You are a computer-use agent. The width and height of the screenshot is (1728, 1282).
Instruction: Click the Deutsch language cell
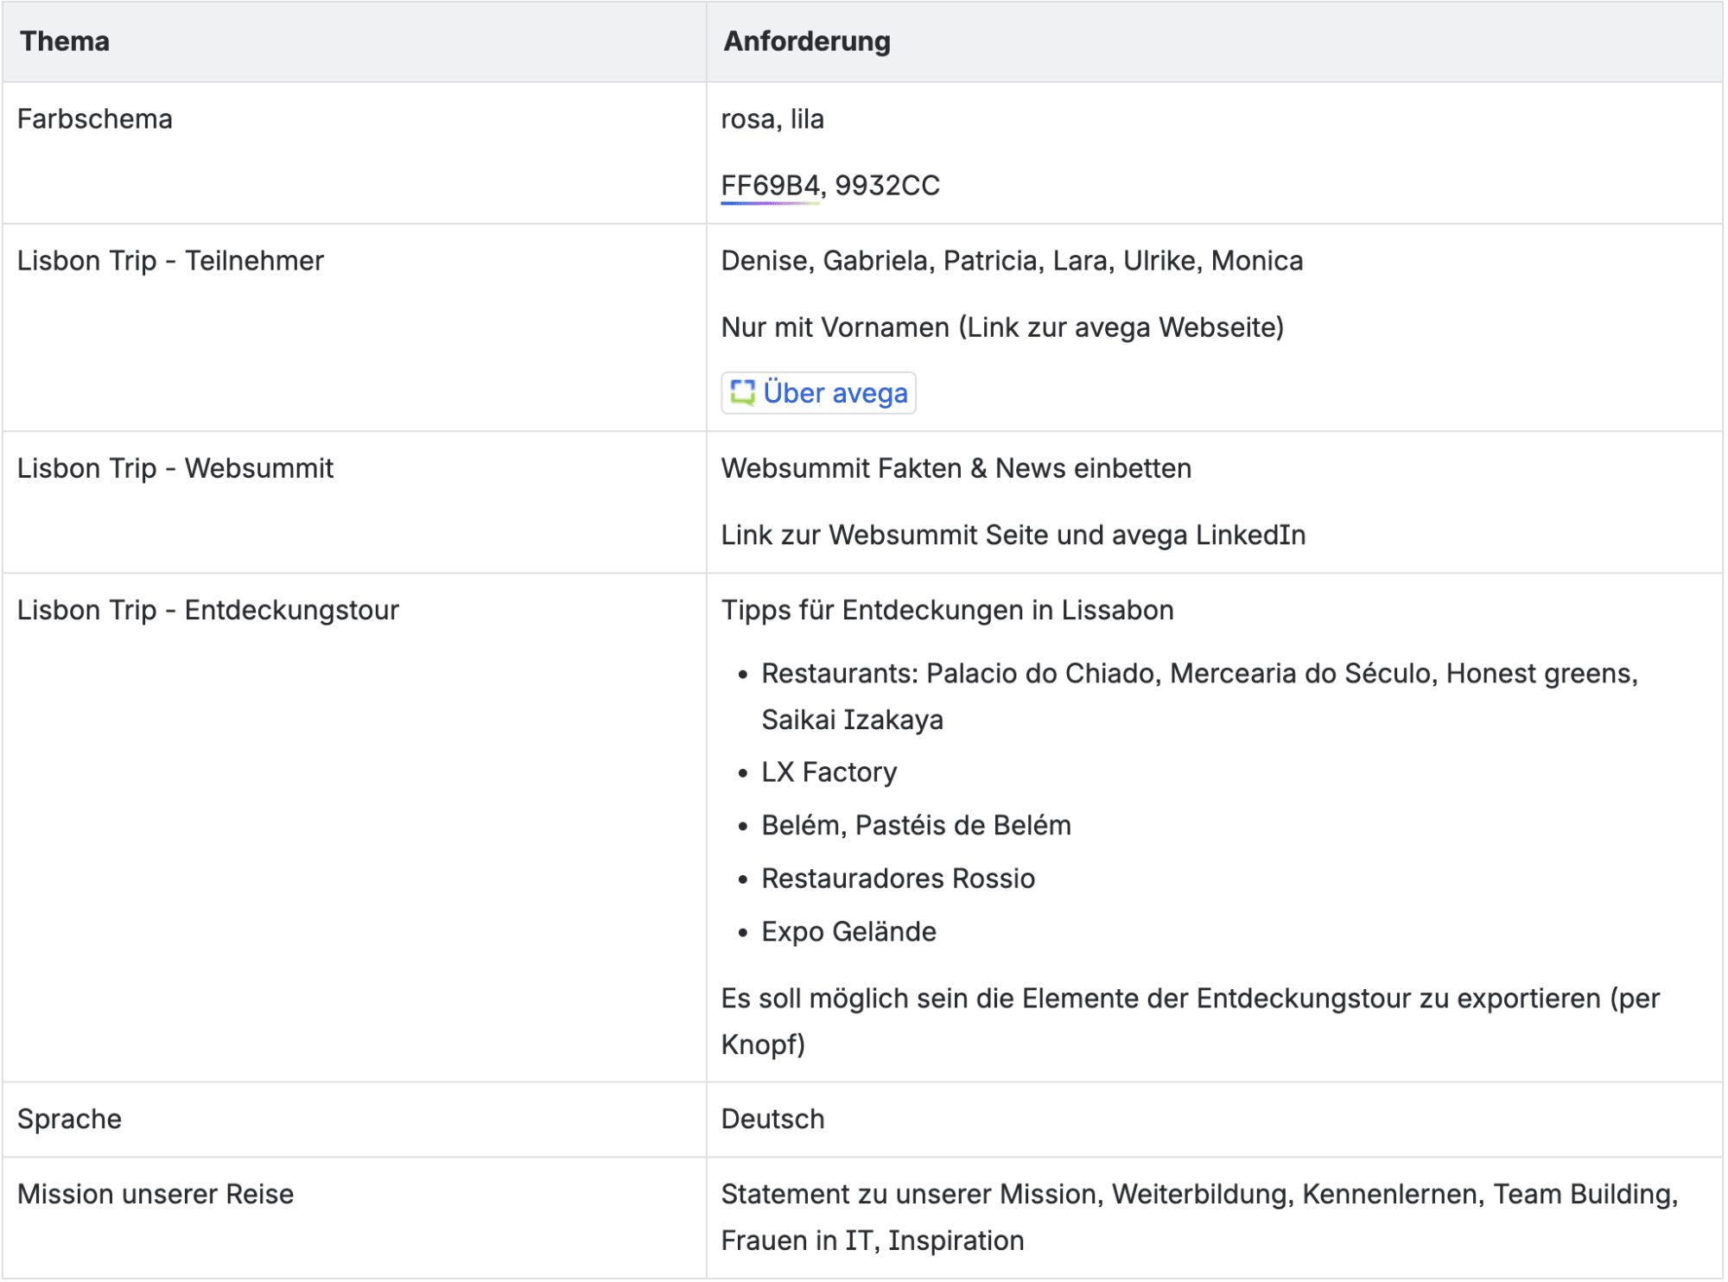(772, 1119)
